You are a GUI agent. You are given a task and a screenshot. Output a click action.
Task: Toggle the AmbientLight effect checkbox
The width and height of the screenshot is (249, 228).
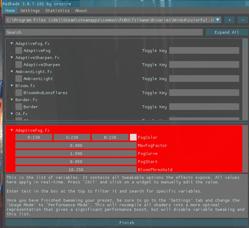pos(19,79)
